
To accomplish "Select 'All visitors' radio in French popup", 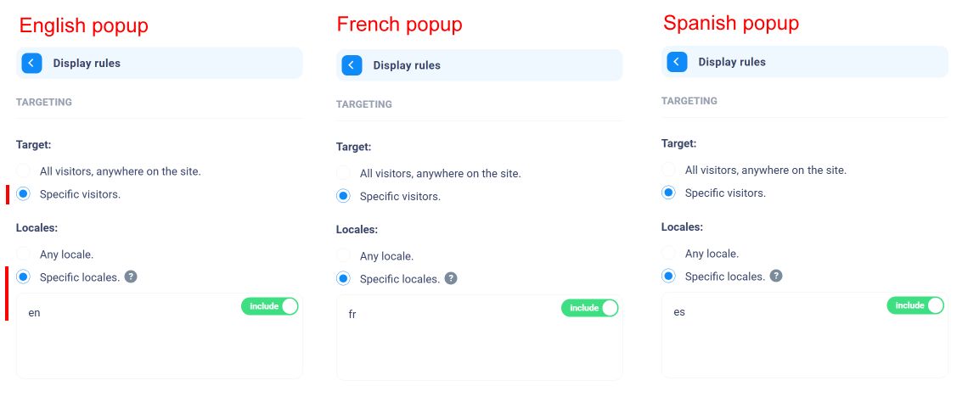I will (343, 174).
